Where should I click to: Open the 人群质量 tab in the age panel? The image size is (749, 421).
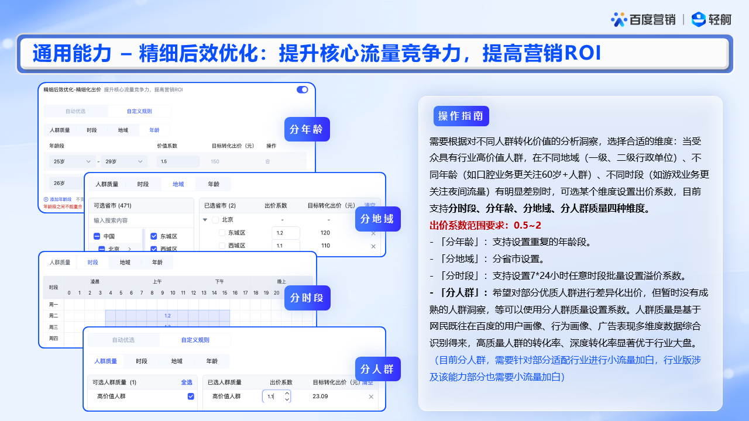[60, 130]
